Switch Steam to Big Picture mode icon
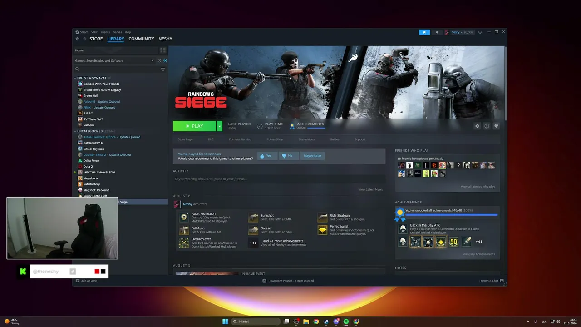Screen dimensions: 581x327 480,32
